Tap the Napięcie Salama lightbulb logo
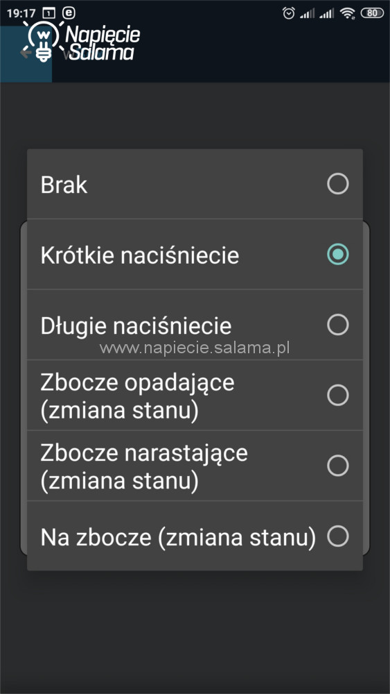Image resolution: width=390 pixels, height=694 pixels. pos(82,41)
